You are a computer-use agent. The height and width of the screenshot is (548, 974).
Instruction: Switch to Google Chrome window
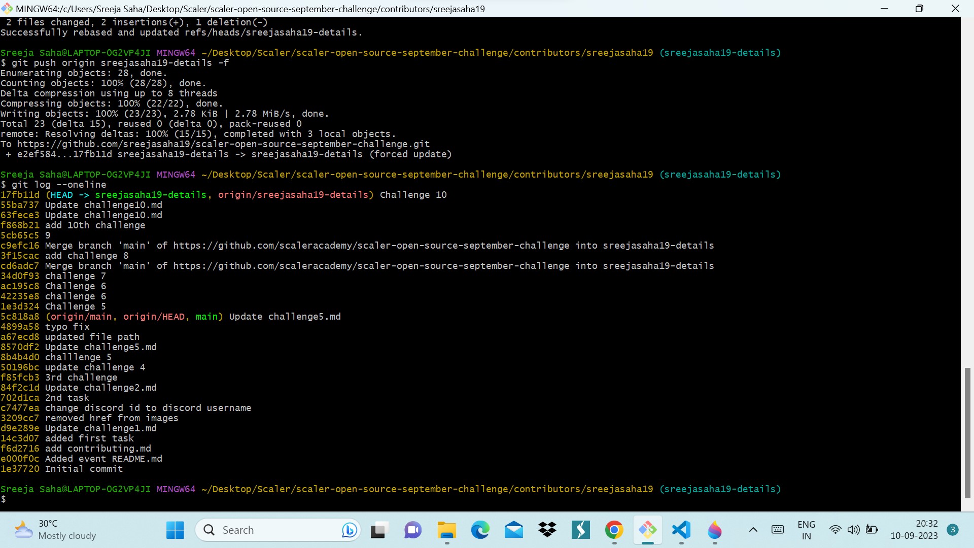(x=614, y=530)
